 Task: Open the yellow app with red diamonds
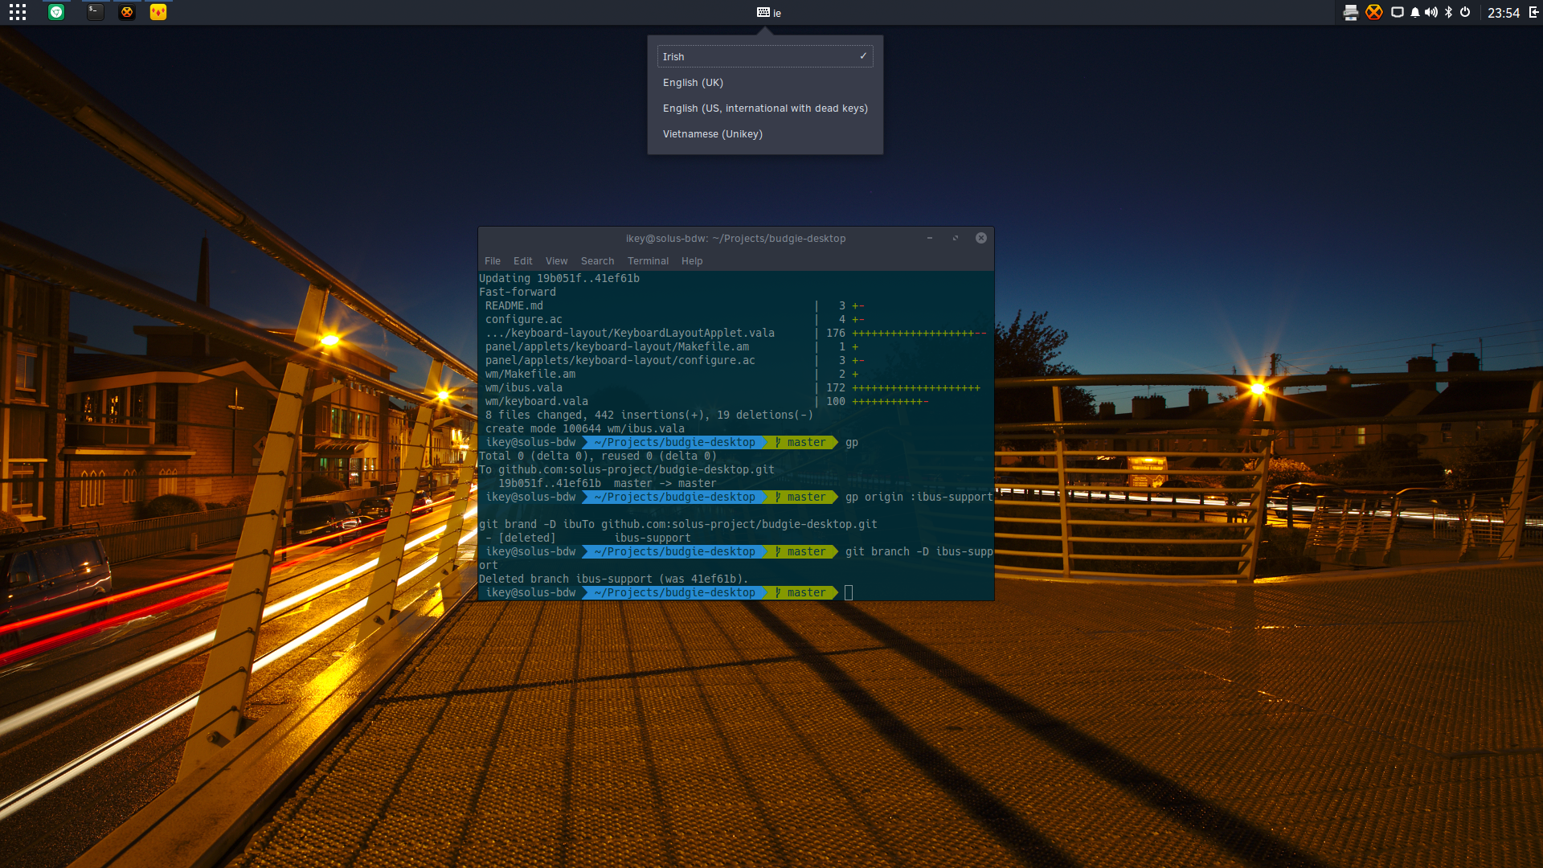(158, 12)
